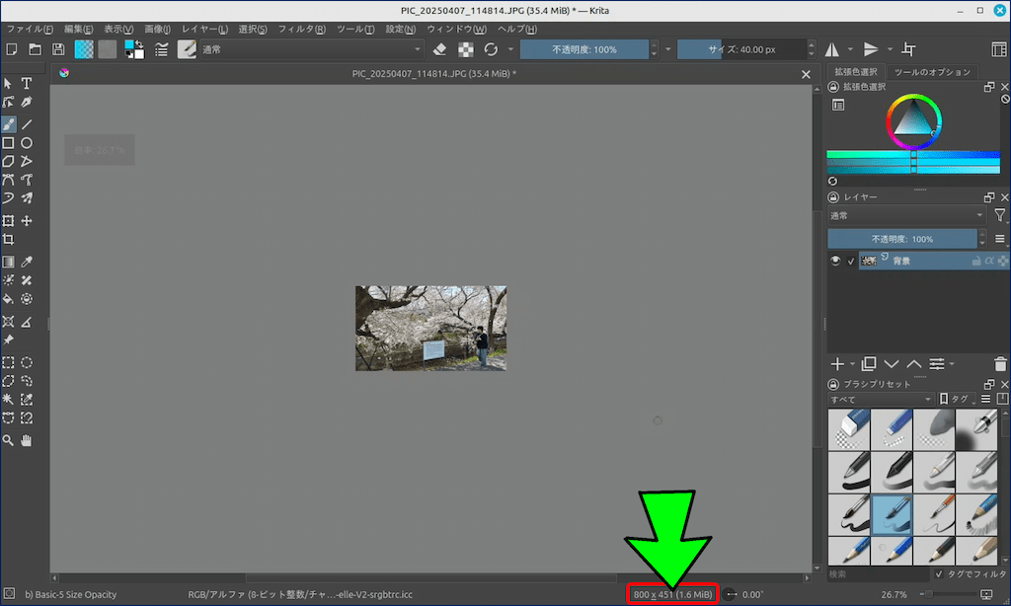
Task: Activate the Zoom magnifier tool
Action: click(x=8, y=439)
